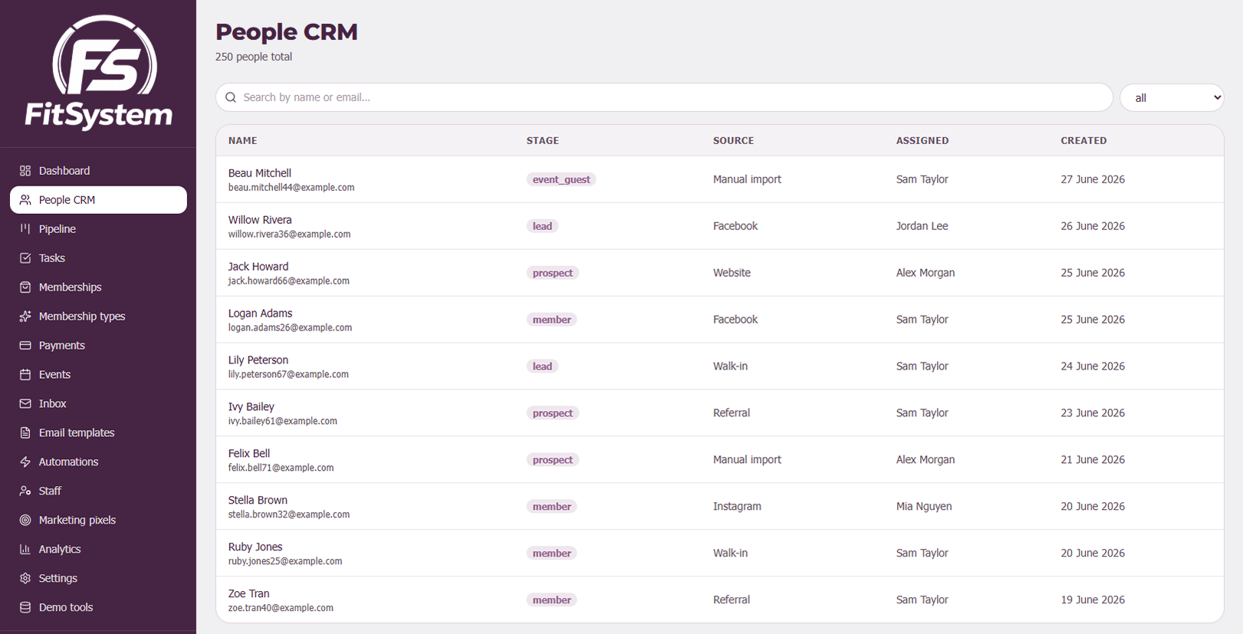The width and height of the screenshot is (1243, 634).
Task: Click the Inbox envelope icon
Action: tap(25, 404)
